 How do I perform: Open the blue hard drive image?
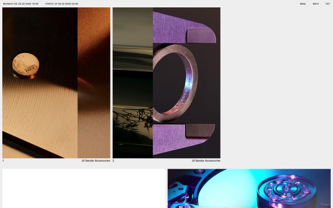click(x=249, y=188)
